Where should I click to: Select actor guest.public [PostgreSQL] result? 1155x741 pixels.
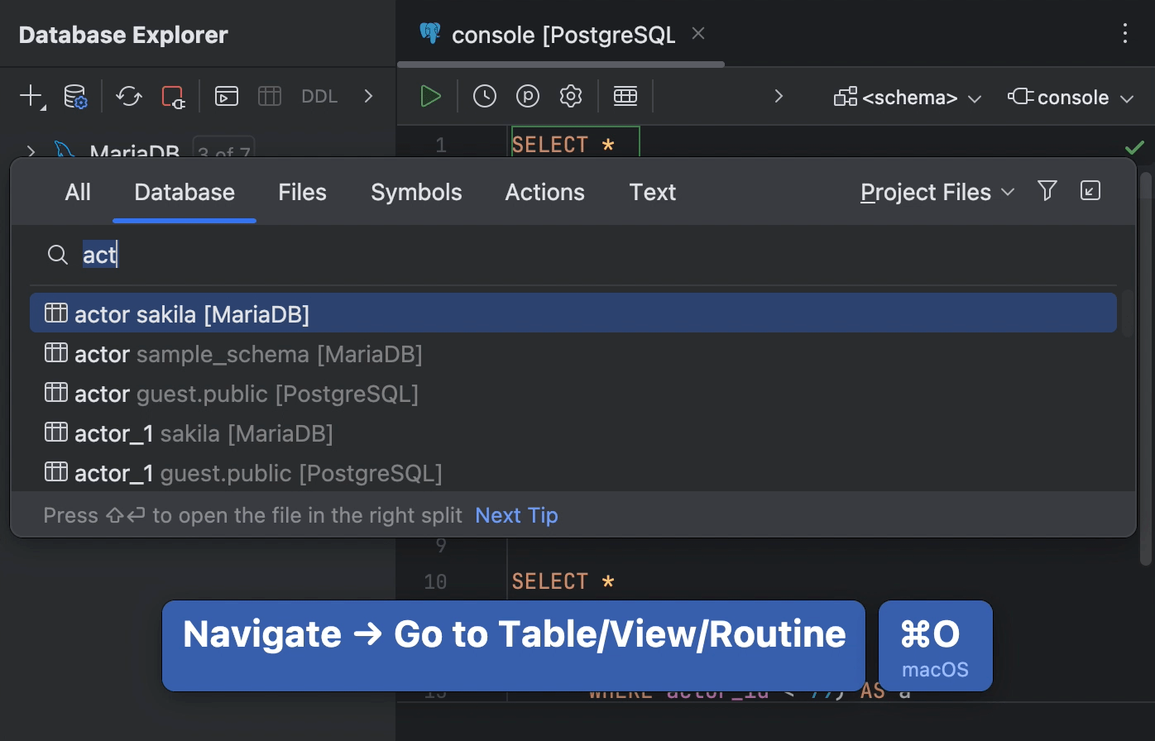[x=246, y=394]
